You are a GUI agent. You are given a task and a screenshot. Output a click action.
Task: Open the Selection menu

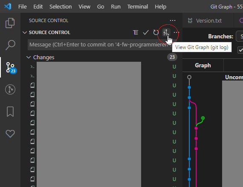tap(61, 7)
